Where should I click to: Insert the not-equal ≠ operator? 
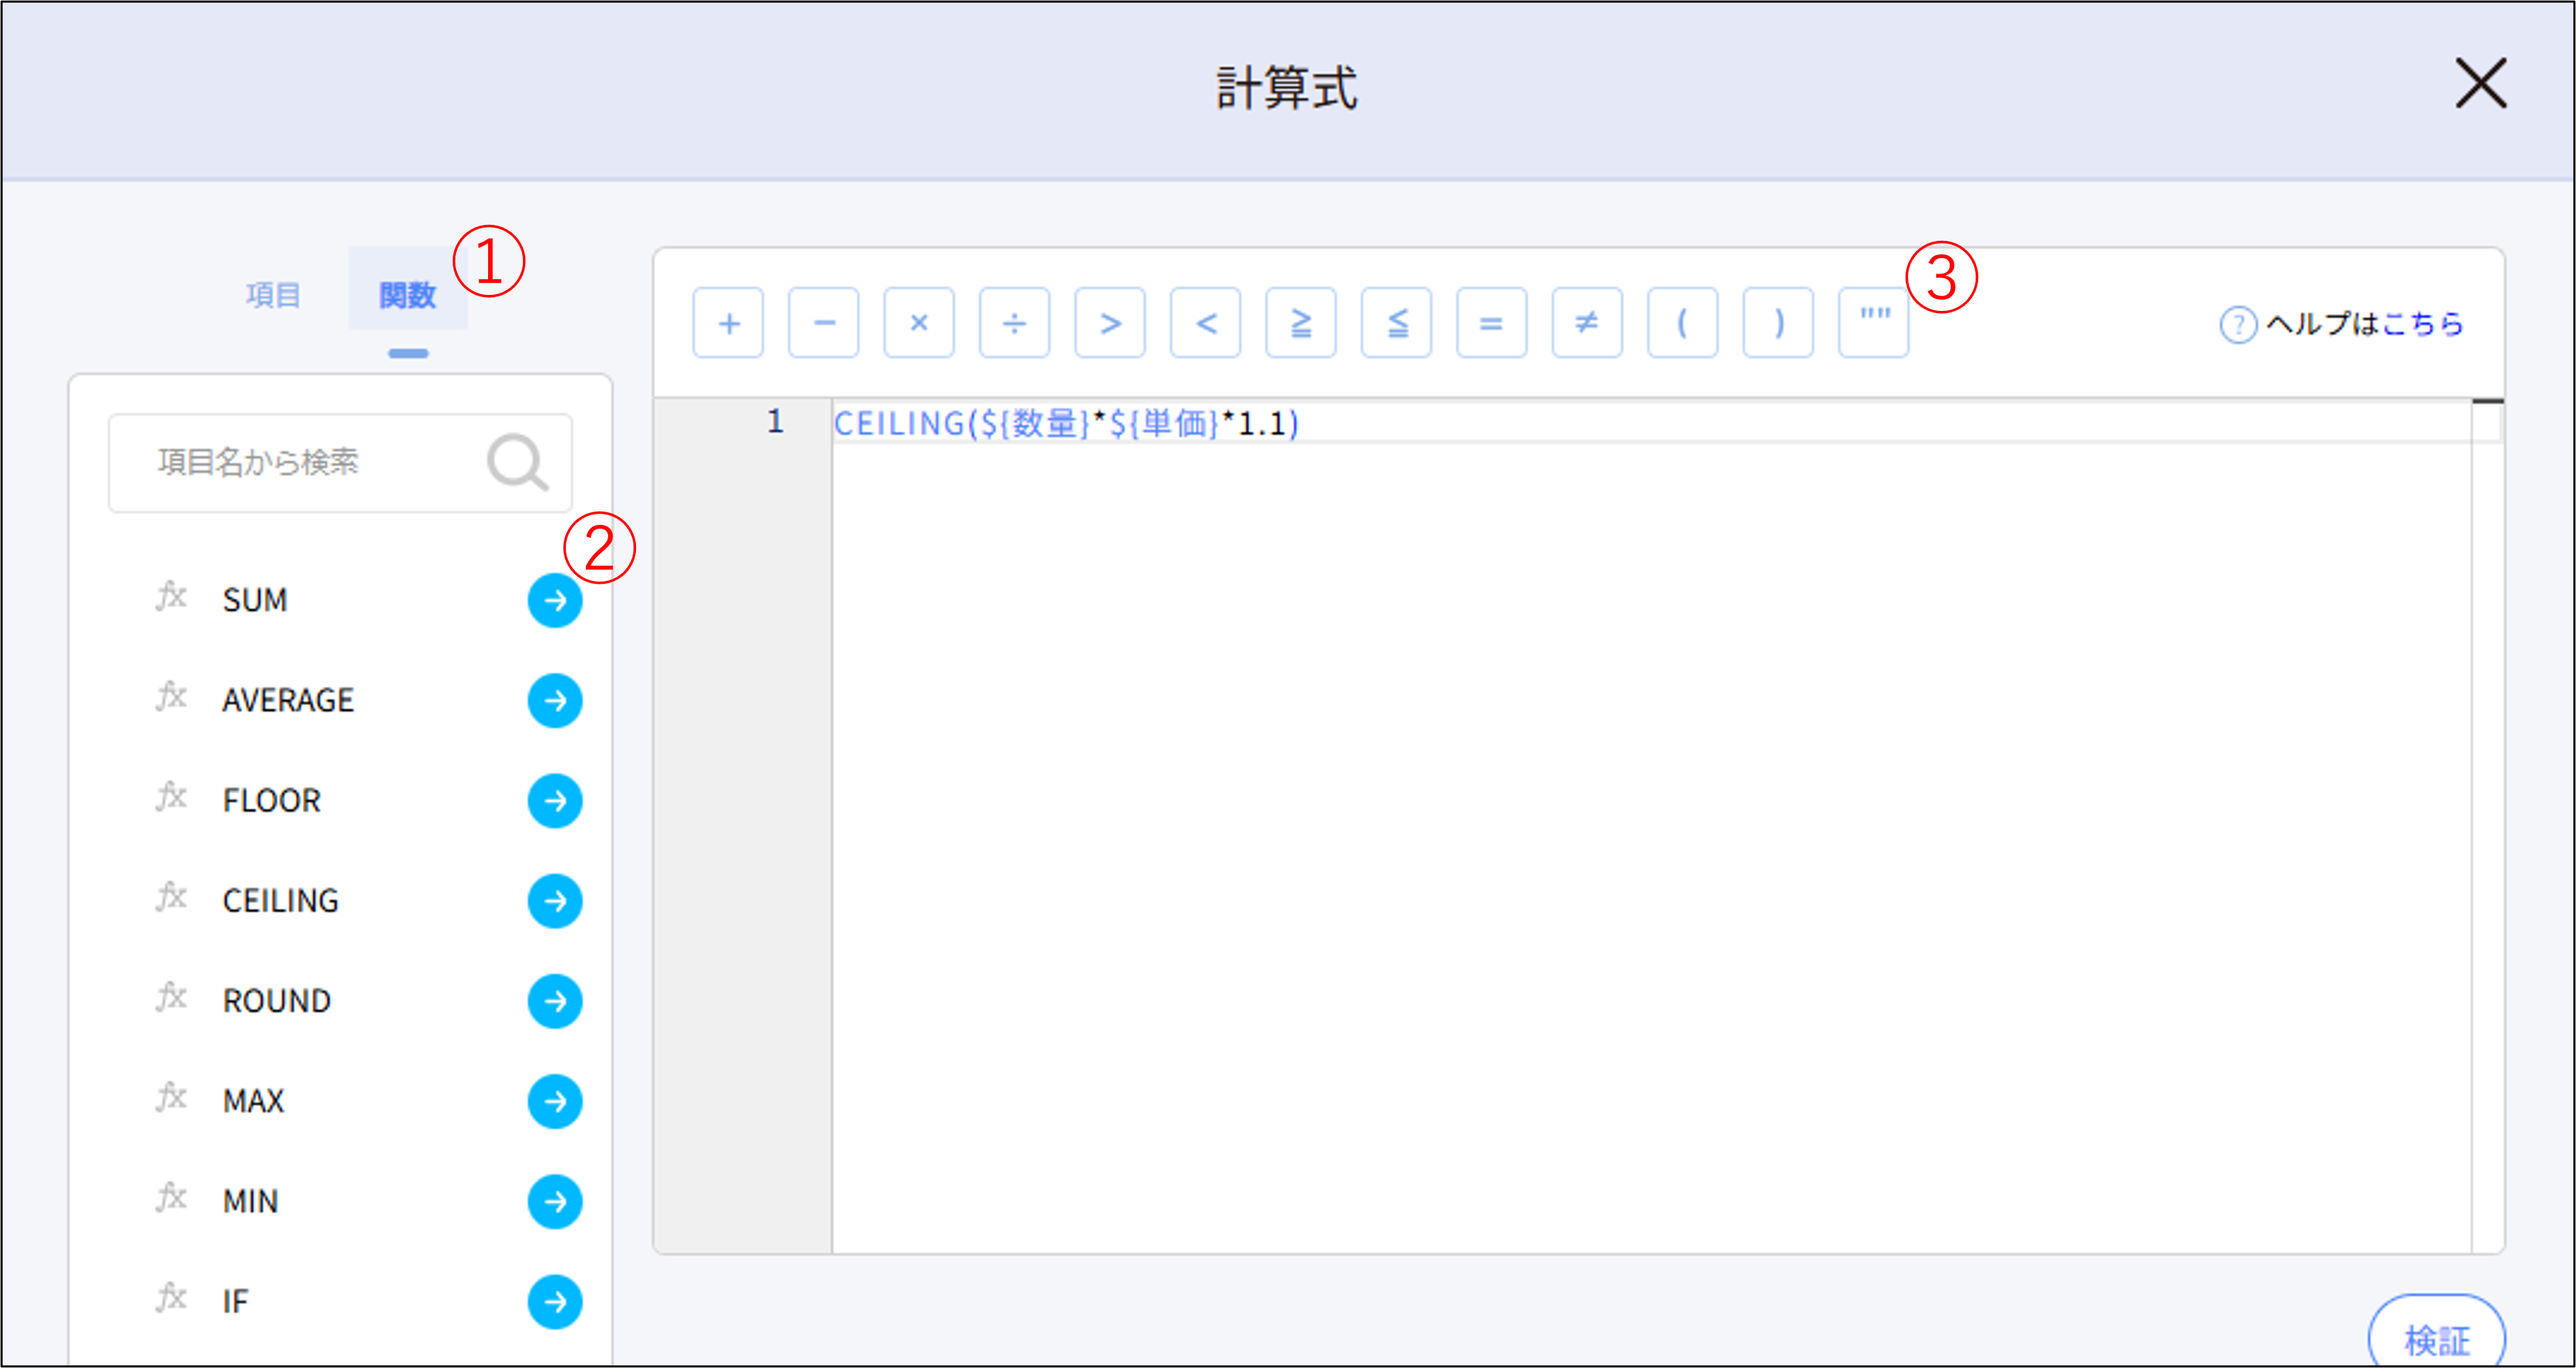click(1586, 323)
